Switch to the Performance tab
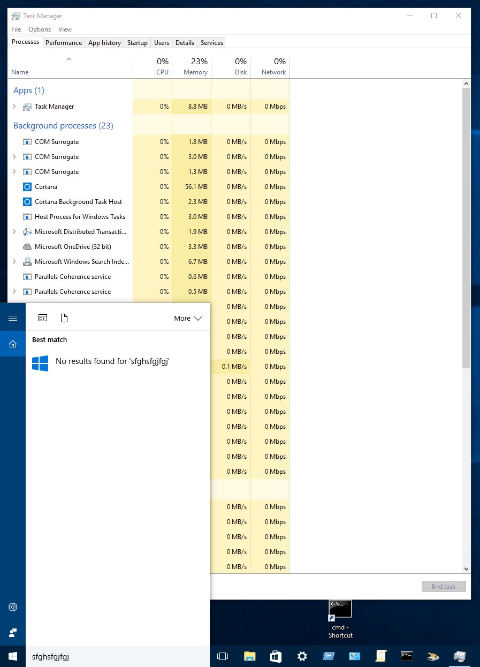The height and width of the screenshot is (667, 480). 64,43
